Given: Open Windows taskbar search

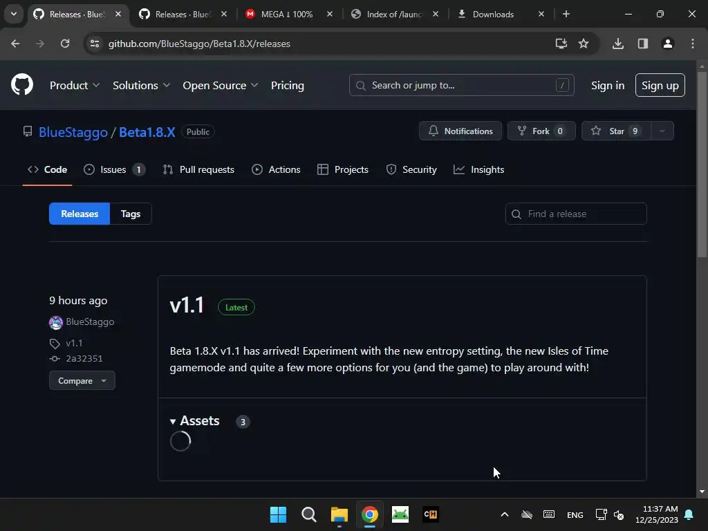Looking at the screenshot, I should tap(309, 514).
